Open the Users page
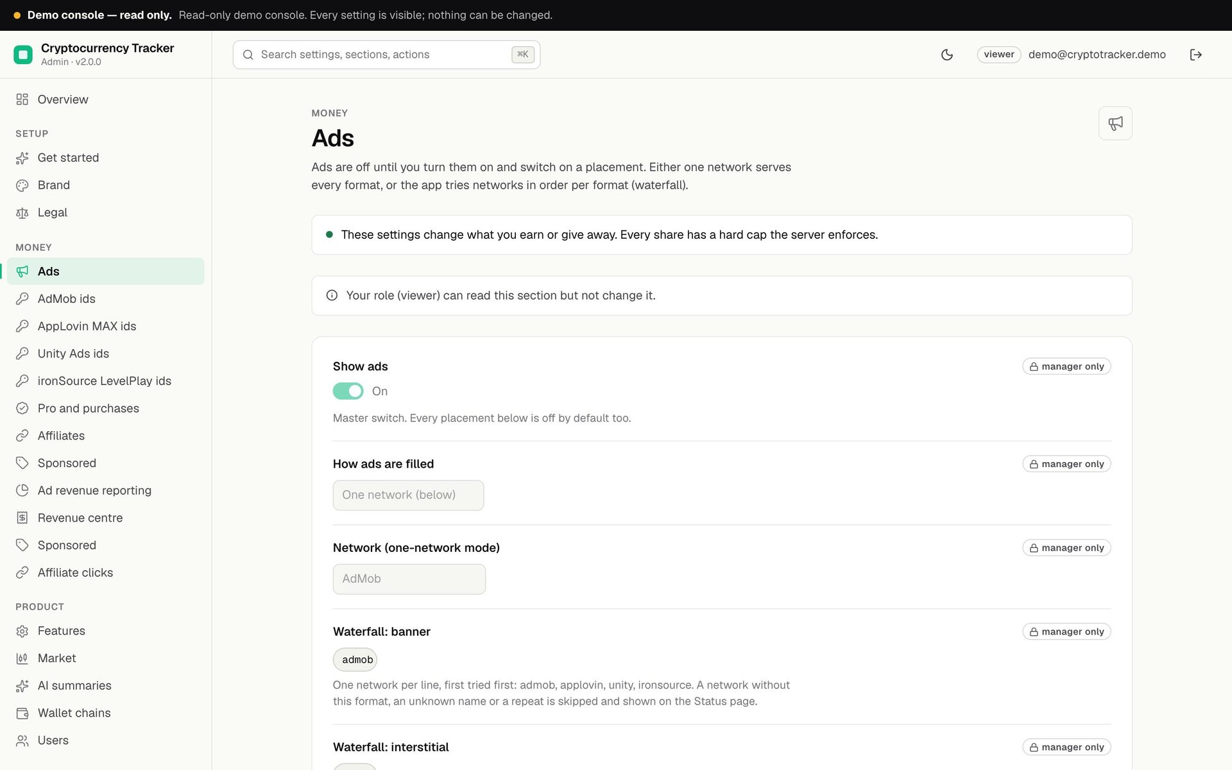1232x770 pixels. point(106,740)
